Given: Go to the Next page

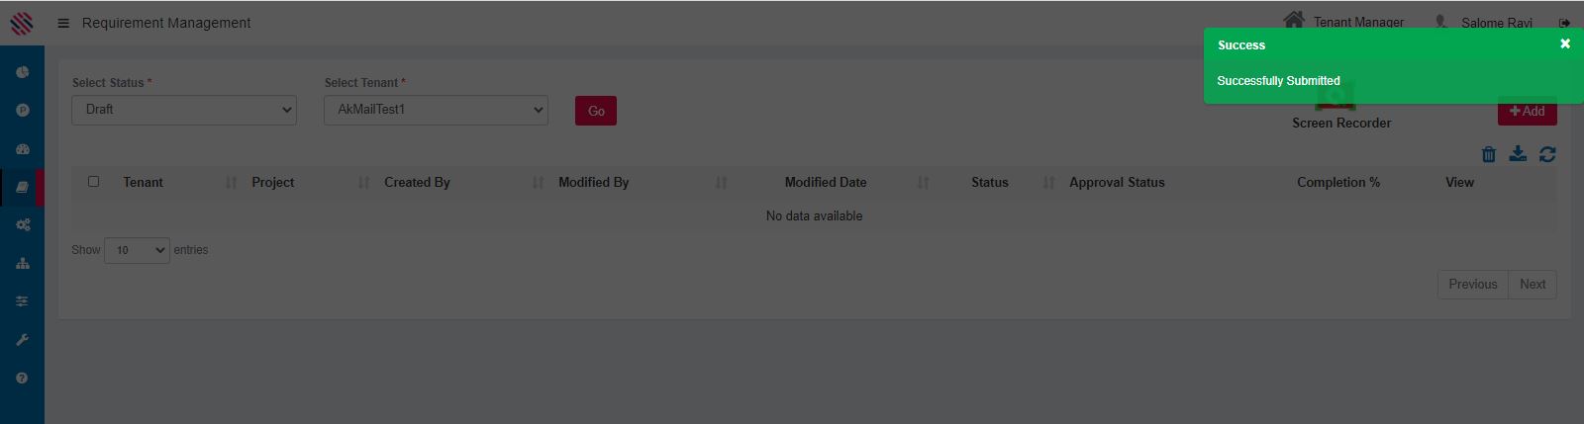Looking at the screenshot, I should 1533,285.
